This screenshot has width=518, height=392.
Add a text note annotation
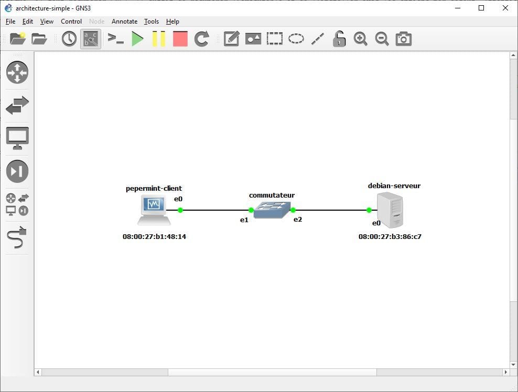tap(231, 38)
